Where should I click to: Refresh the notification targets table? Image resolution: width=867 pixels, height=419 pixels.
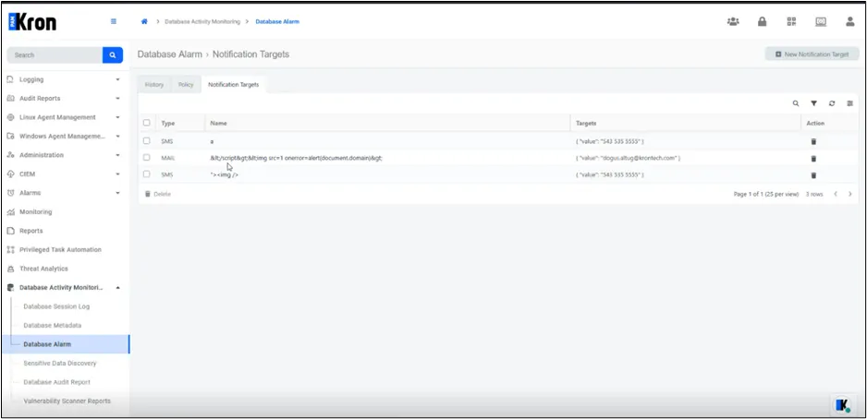(832, 103)
